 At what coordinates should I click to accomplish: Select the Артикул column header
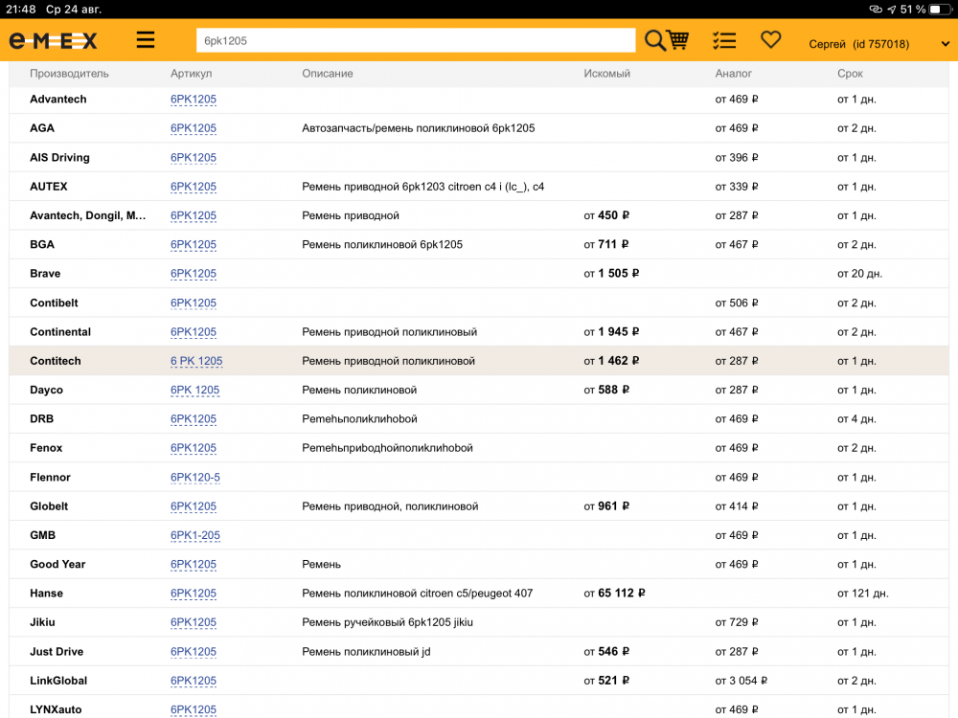(192, 74)
